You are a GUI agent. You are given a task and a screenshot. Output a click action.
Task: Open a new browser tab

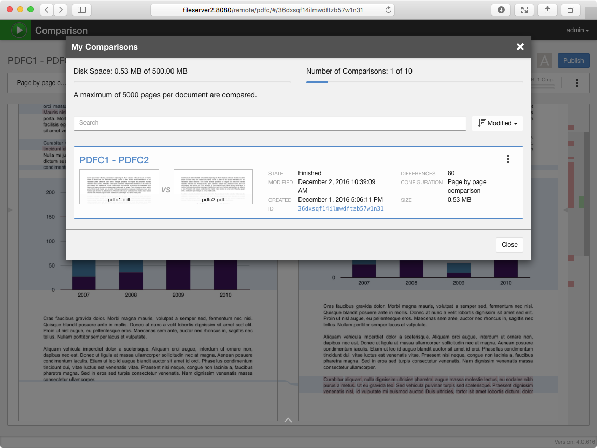591,13
